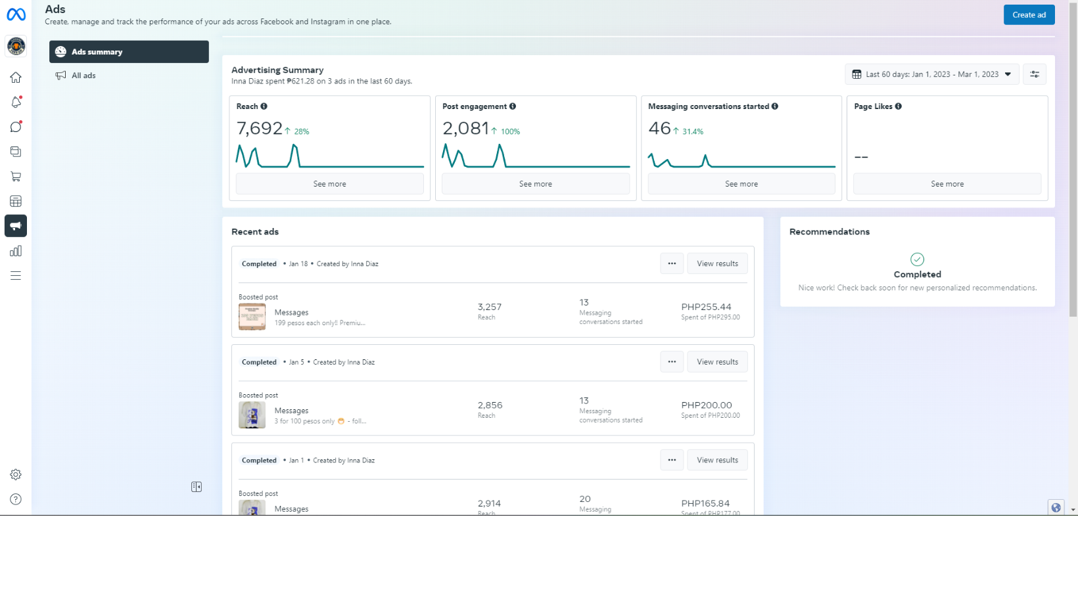Viewport: 1078px width, 607px height.
Task: Select the All ads menu item
Action: point(83,76)
